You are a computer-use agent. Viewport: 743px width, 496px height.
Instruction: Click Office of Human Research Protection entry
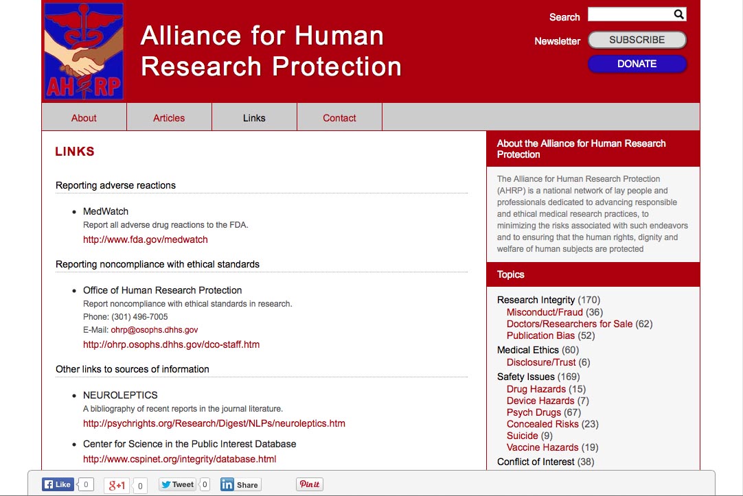point(163,290)
